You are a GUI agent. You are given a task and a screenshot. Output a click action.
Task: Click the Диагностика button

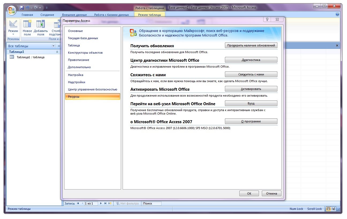point(251,60)
